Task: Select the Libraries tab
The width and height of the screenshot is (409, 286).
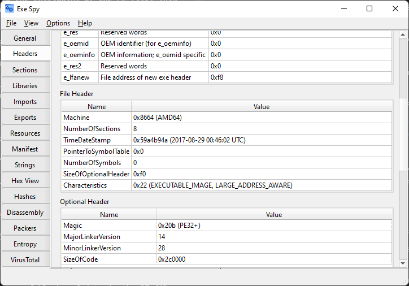Action: (25, 86)
